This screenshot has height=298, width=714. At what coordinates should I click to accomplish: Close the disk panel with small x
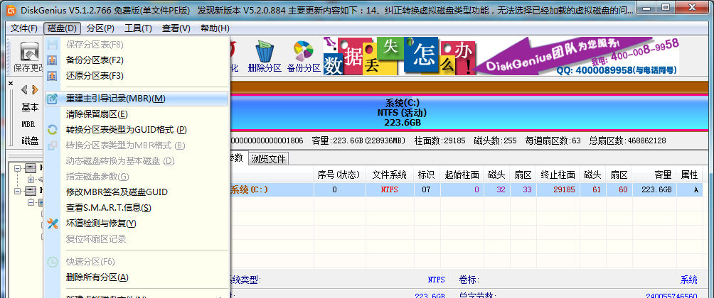[x=11, y=83]
